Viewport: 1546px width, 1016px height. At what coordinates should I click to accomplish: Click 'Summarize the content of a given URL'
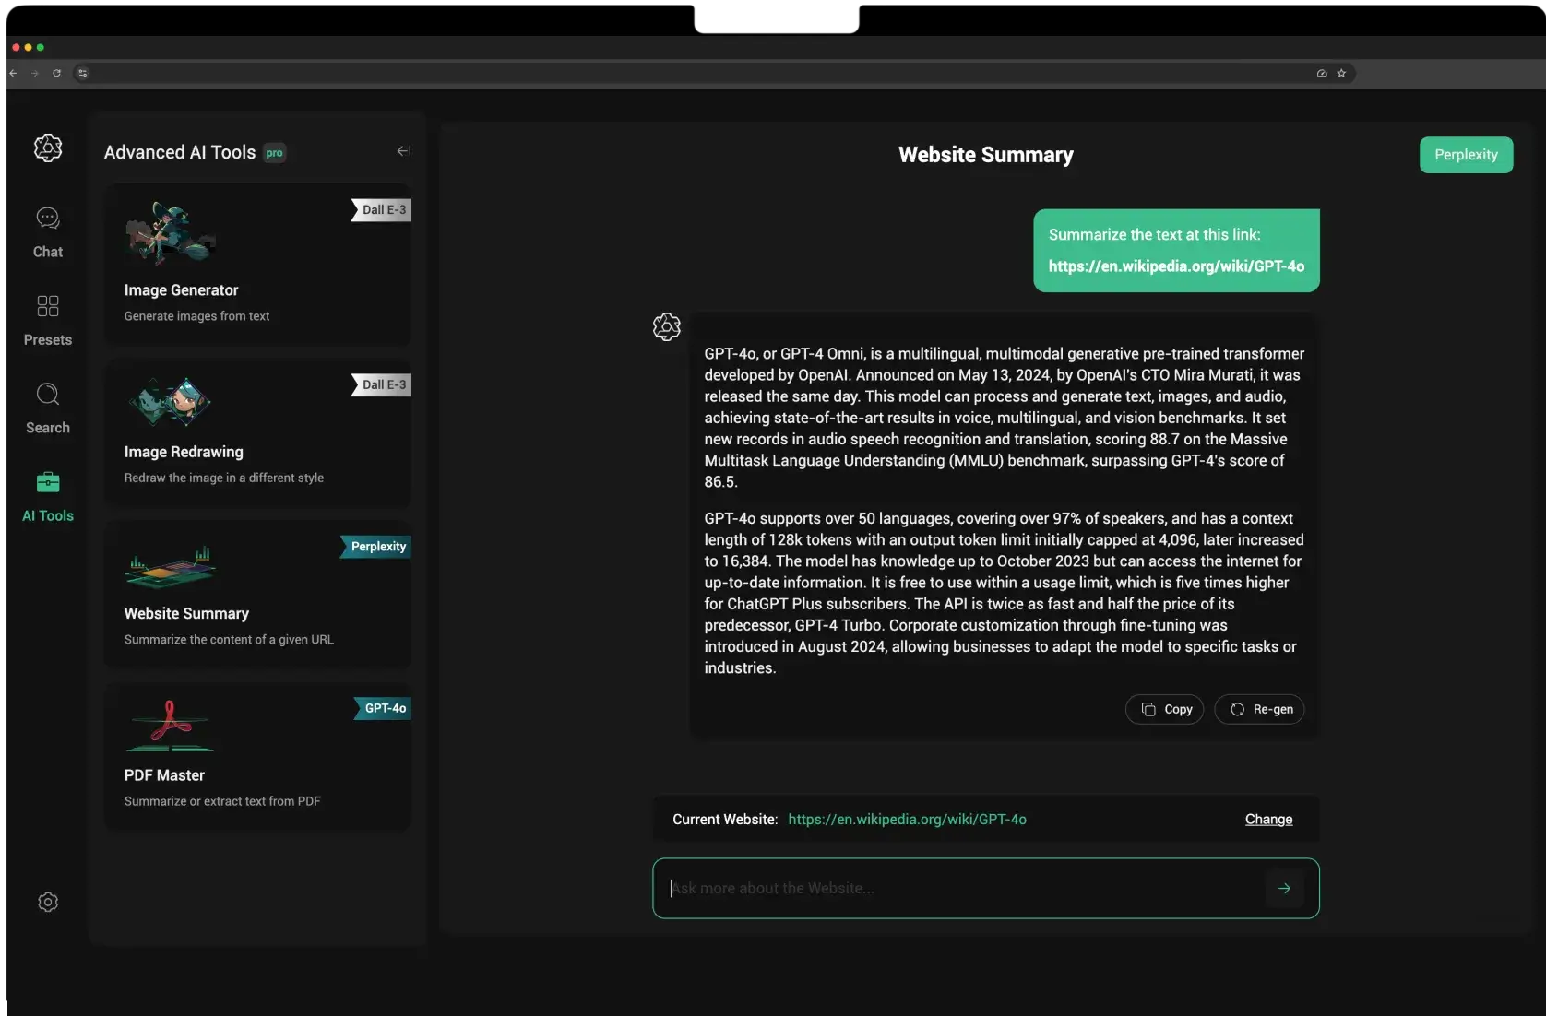pos(229,640)
